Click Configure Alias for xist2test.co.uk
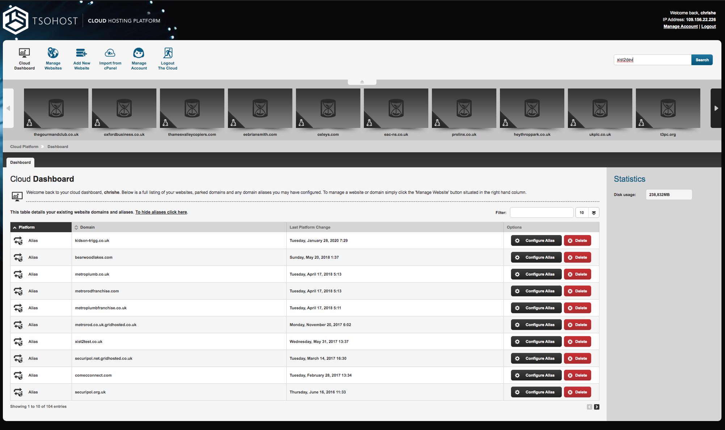 (x=536, y=342)
